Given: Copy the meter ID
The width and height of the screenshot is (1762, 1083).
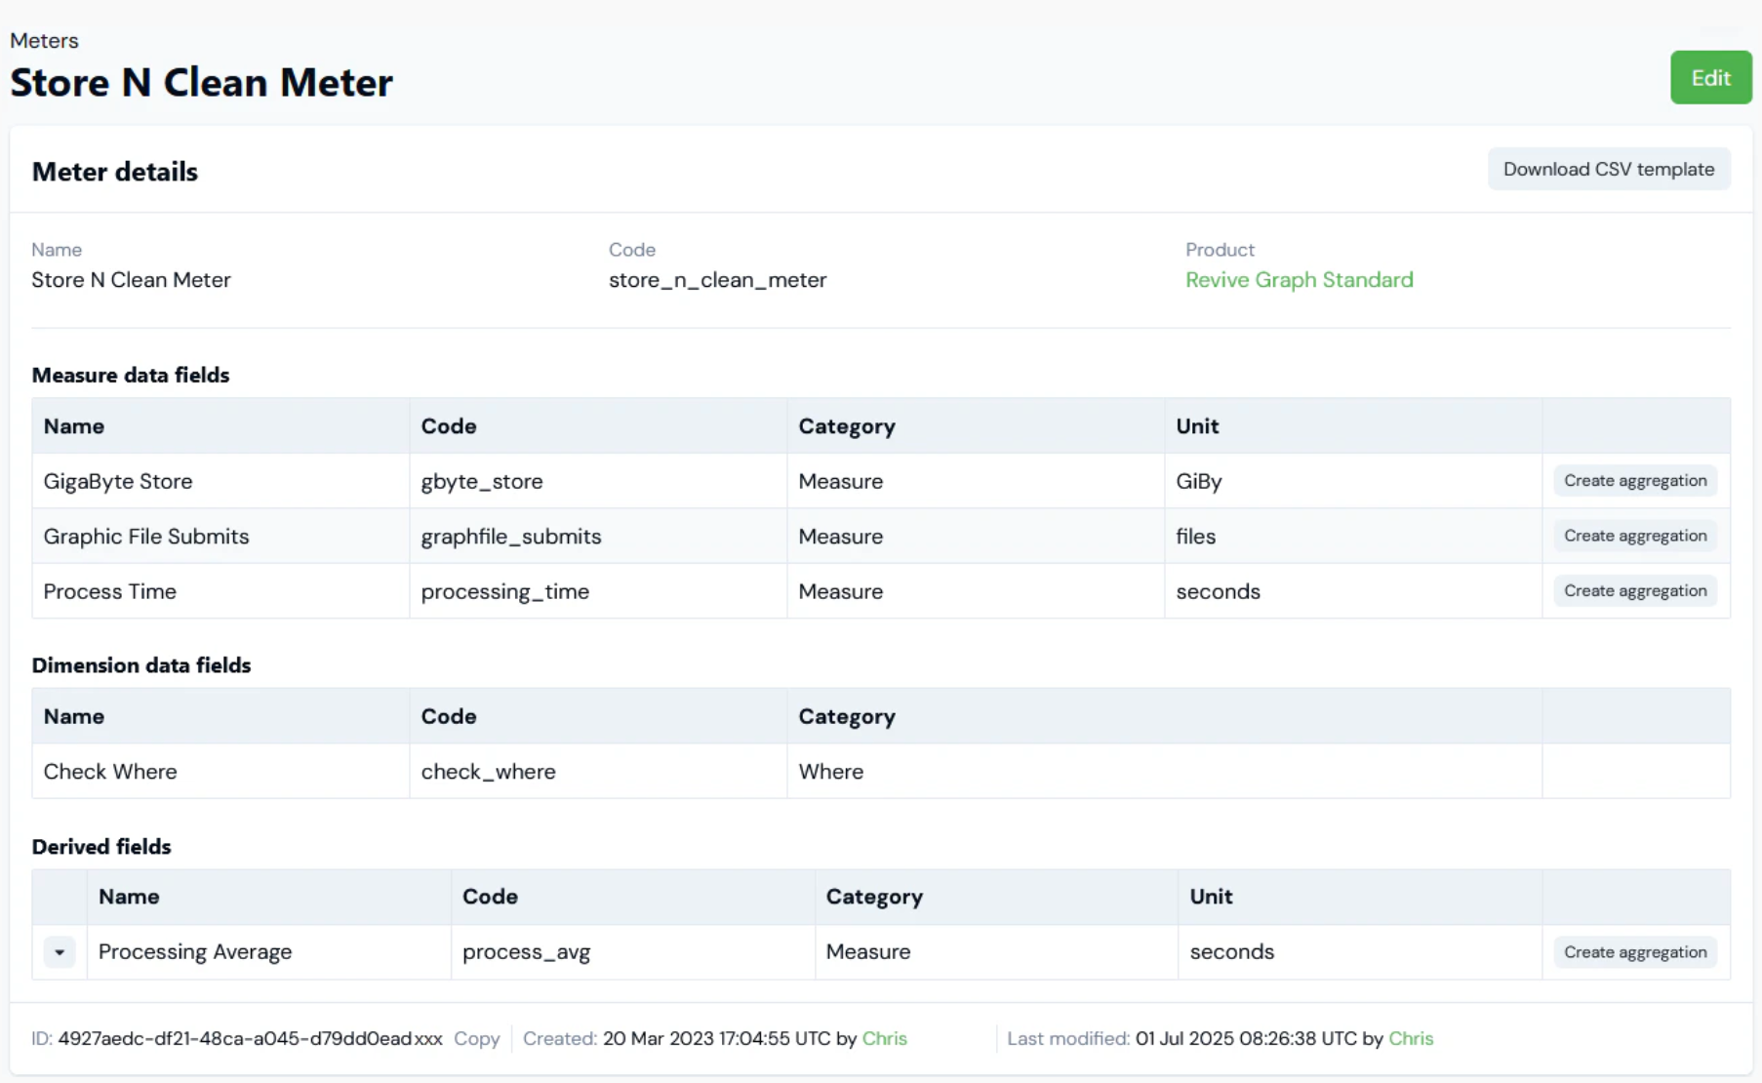Looking at the screenshot, I should pyautogui.click(x=476, y=1039).
